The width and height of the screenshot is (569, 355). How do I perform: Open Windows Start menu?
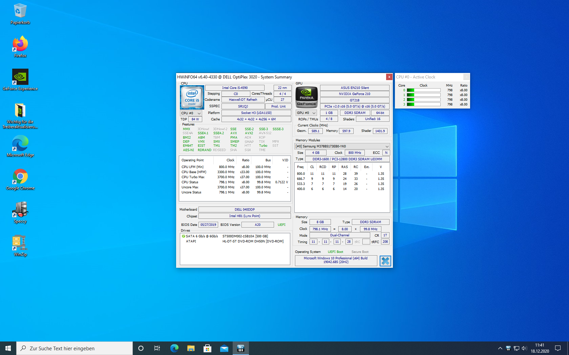coord(8,348)
